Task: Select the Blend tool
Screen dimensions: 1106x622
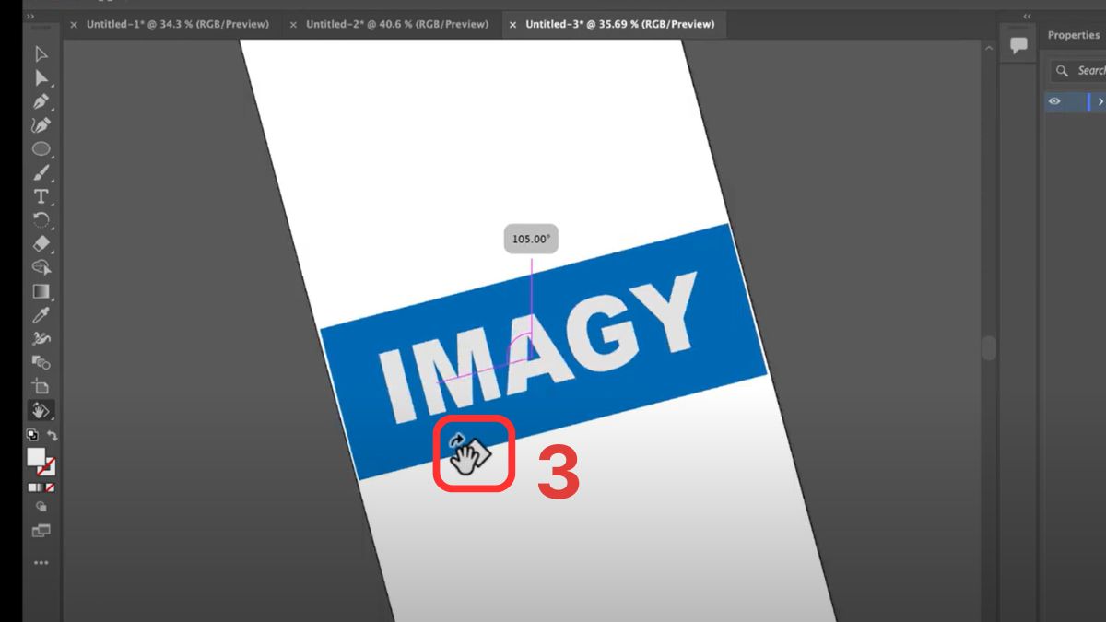Action: (41, 362)
